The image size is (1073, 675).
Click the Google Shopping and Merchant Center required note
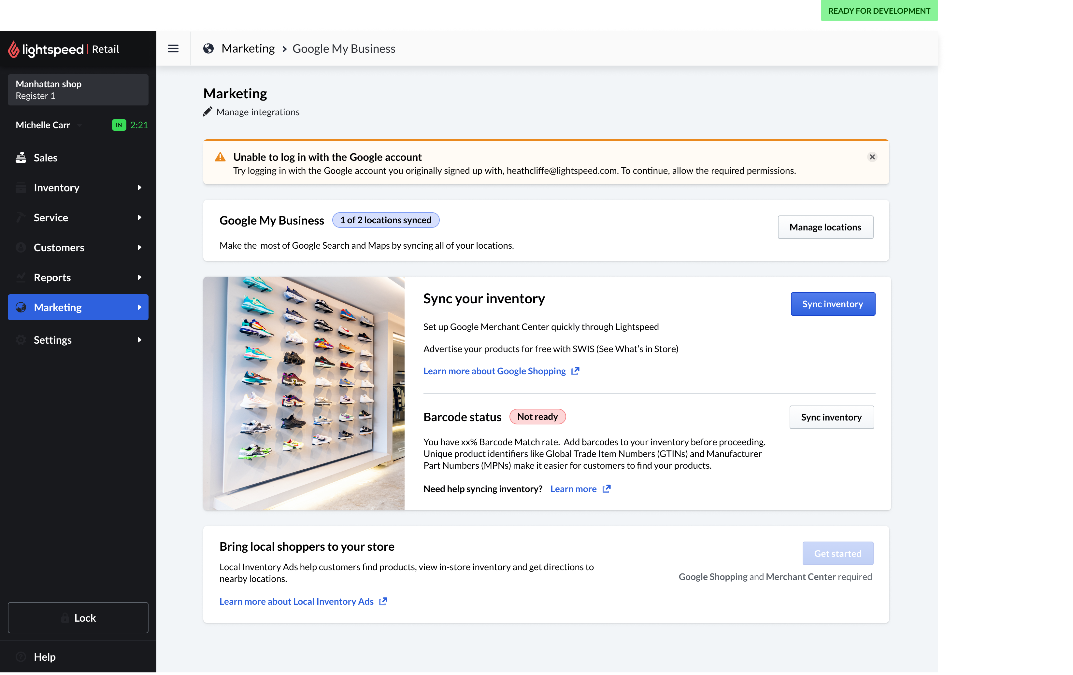pos(775,577)
